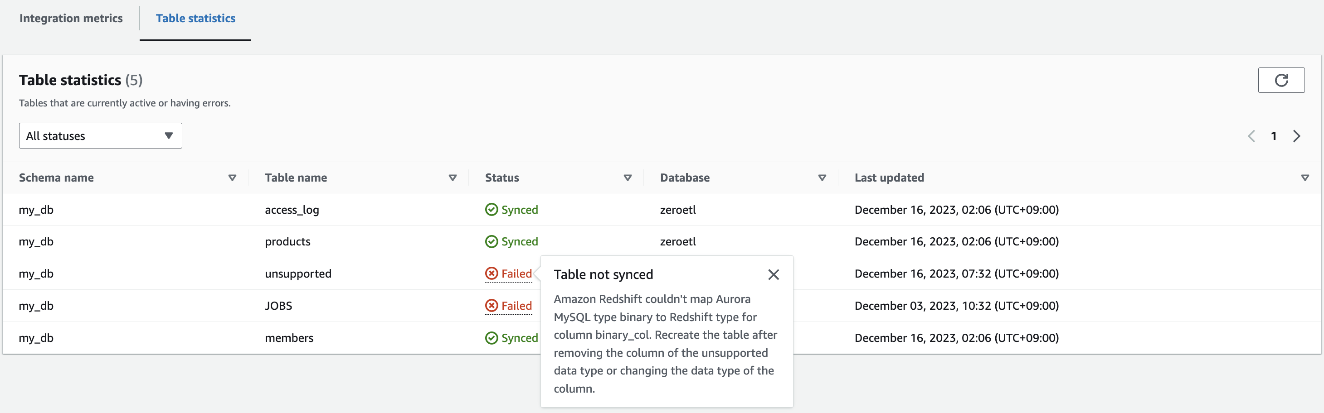Sort by Table name column arrow
This screenshot has height=413, width=1324.
[453, 178]
